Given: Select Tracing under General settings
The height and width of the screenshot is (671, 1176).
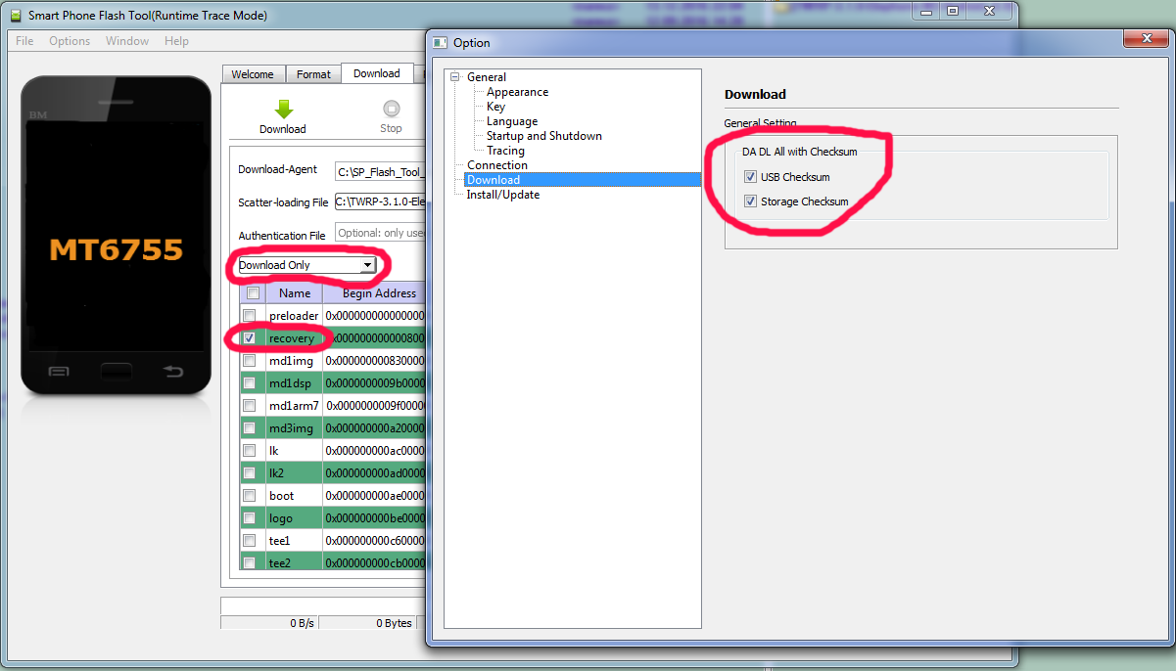Looking at the screenshot, I should (505, 151).
